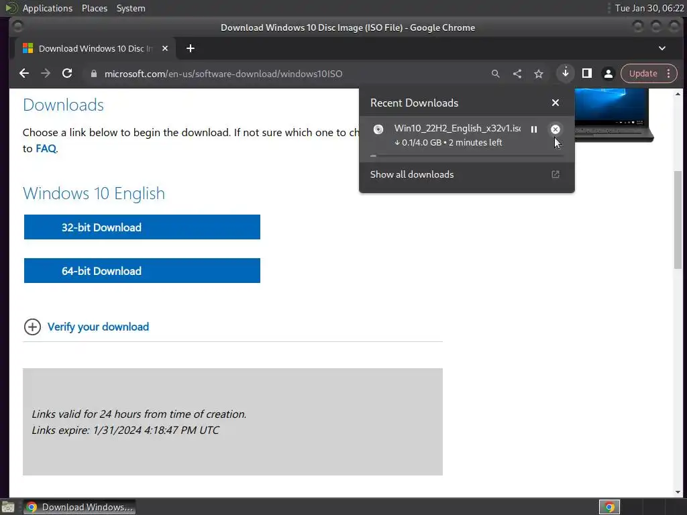
Task: Click the ISO disc file icon
Action: pyautogui.click(x=378, y=129)
